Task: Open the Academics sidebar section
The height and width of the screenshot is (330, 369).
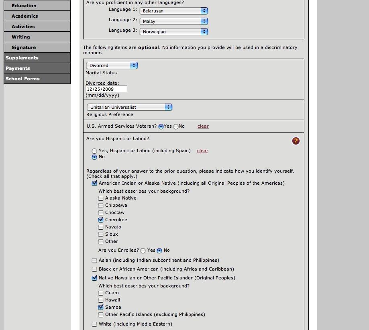Action: 37,16
